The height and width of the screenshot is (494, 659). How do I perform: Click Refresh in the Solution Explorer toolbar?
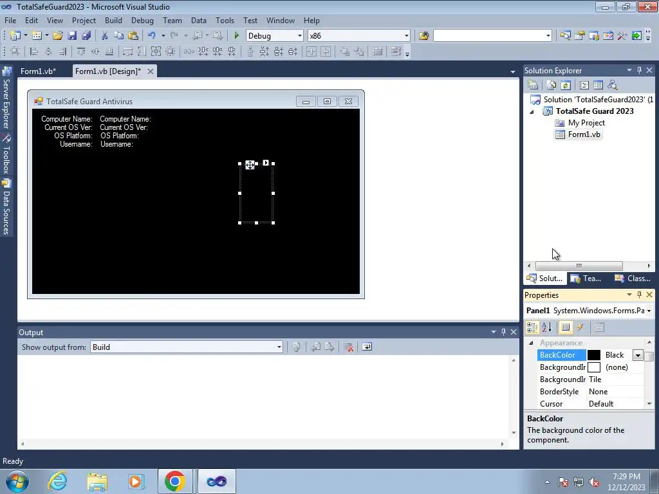[x=566, y=86]
